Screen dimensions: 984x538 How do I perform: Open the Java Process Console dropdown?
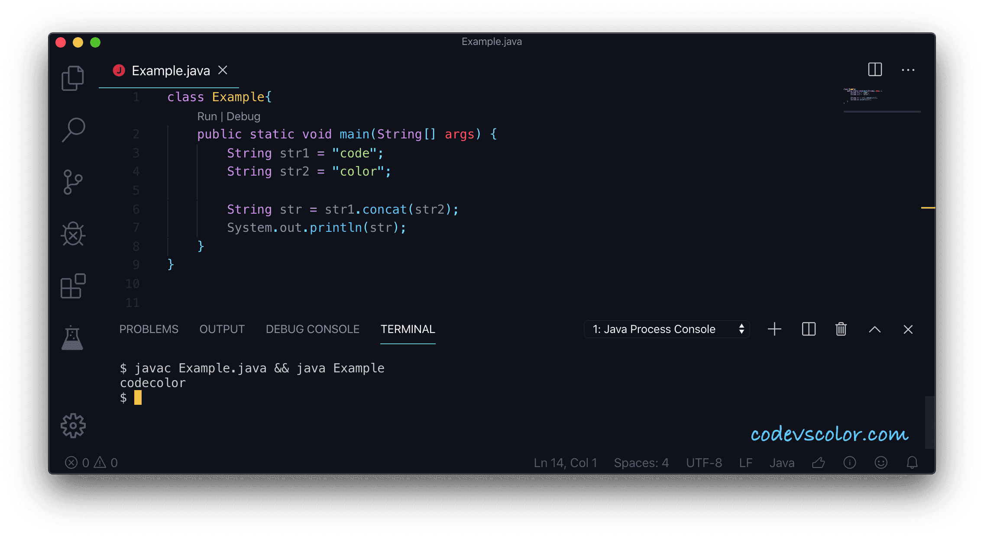coord(667,329)
